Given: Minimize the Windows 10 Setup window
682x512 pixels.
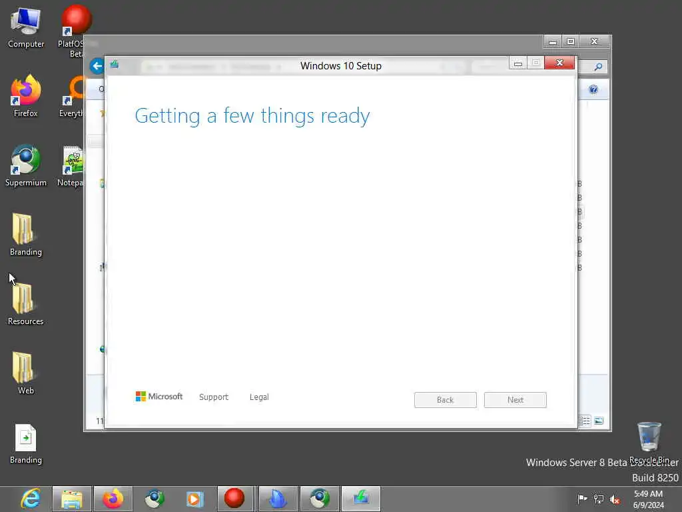Looking at the screenshot, I should [x=518, y=63].
